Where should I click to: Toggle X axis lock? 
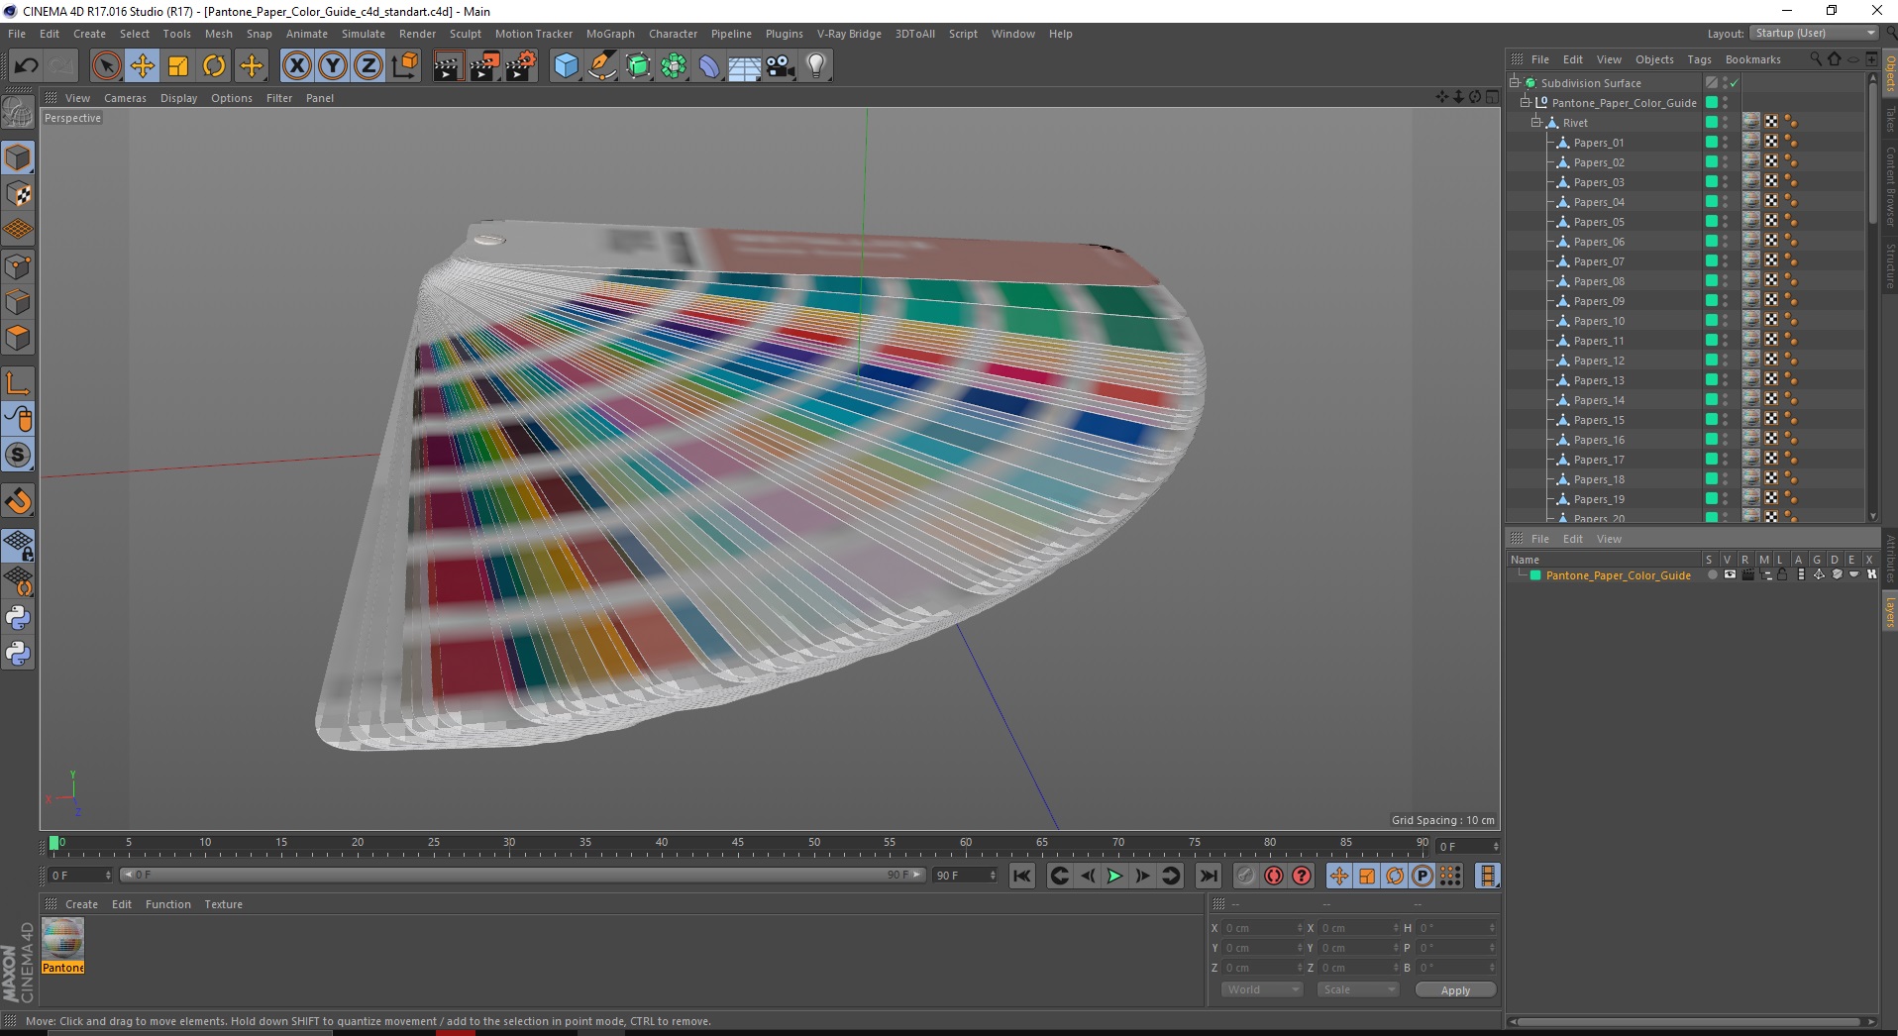(296, 66)
